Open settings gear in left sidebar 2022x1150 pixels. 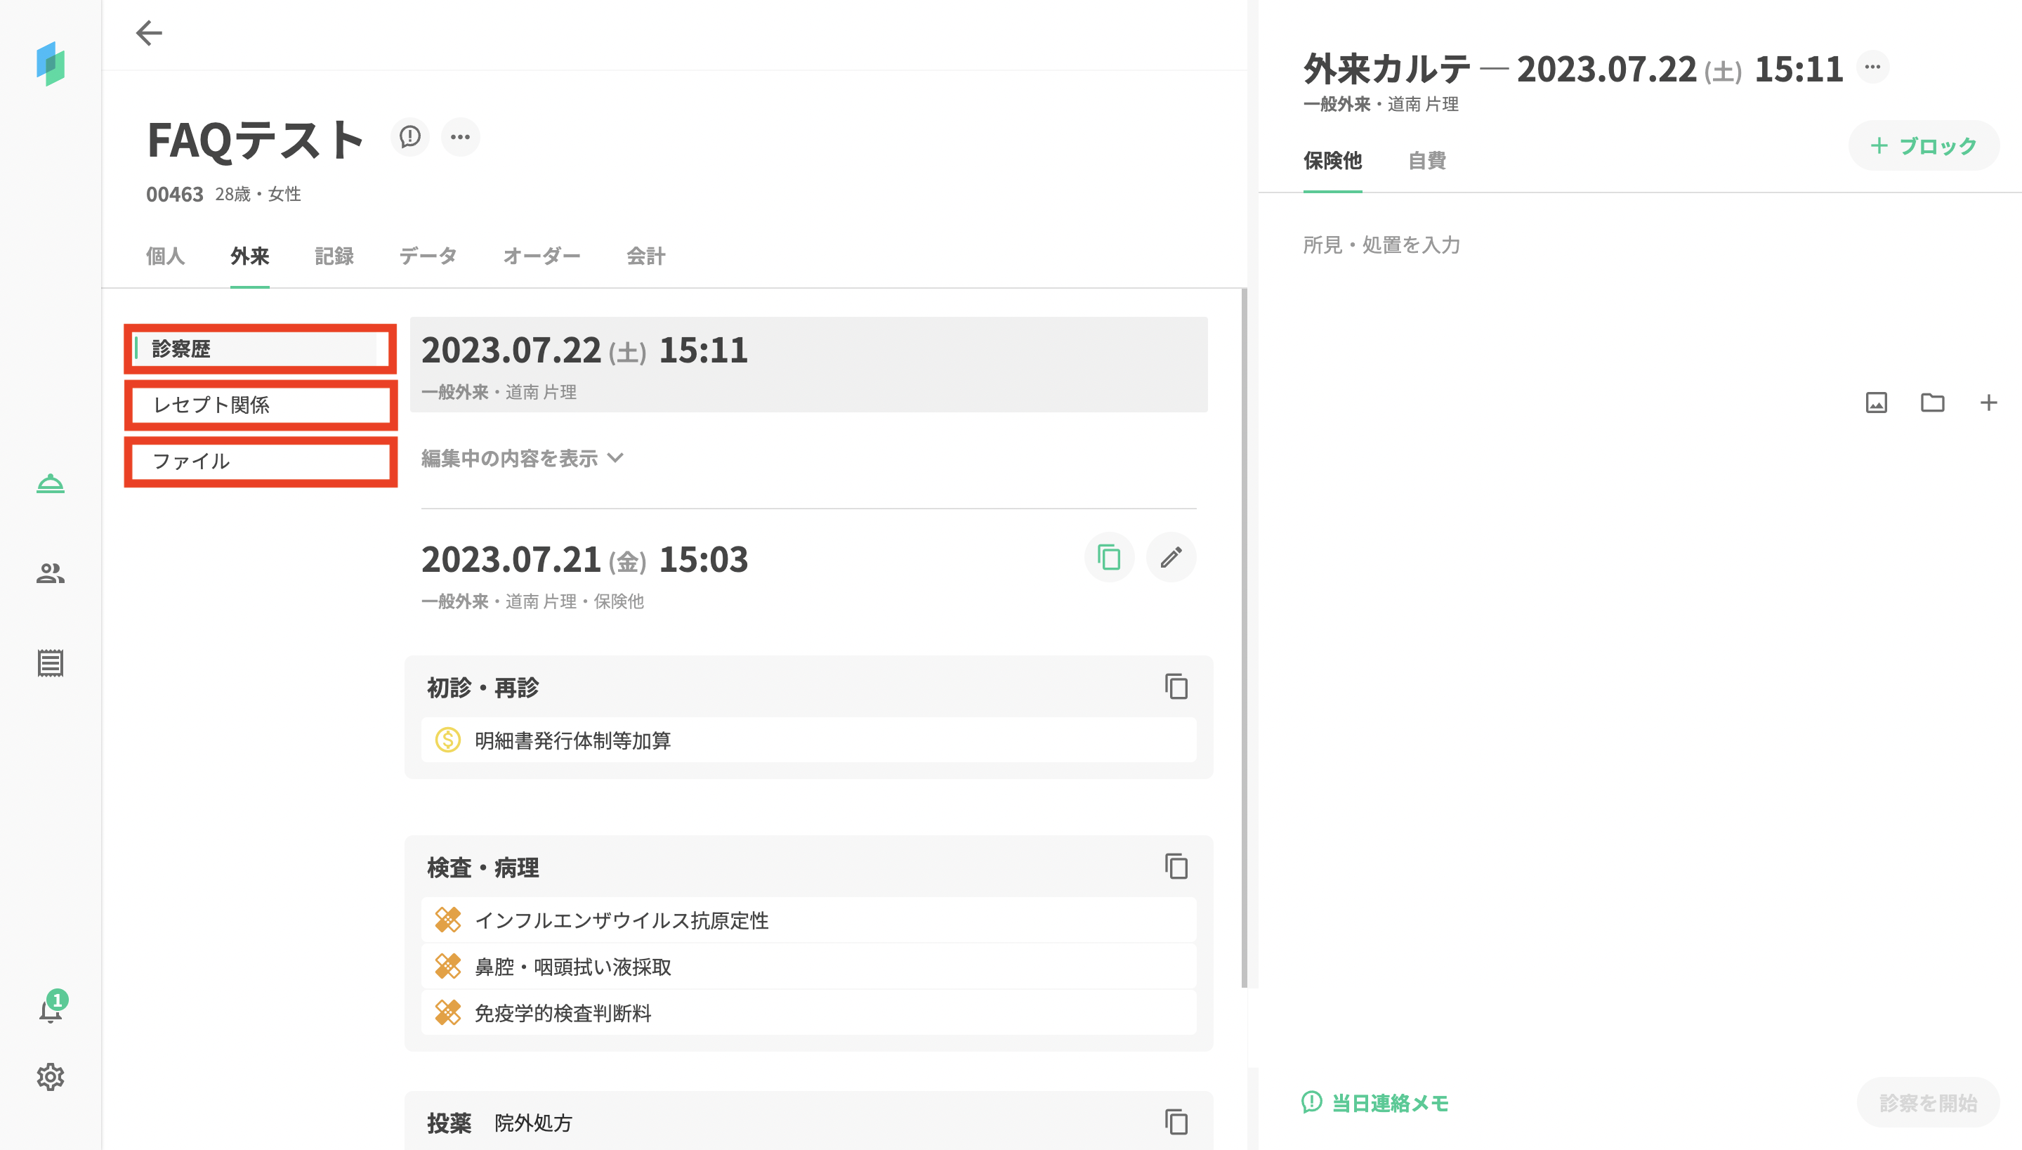point(51,1076)
